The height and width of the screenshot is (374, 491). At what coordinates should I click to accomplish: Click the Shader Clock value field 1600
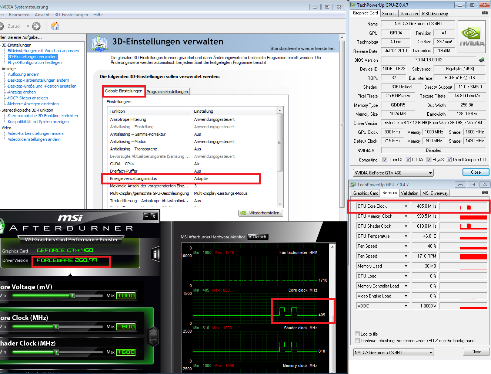[x=126, y=352]
